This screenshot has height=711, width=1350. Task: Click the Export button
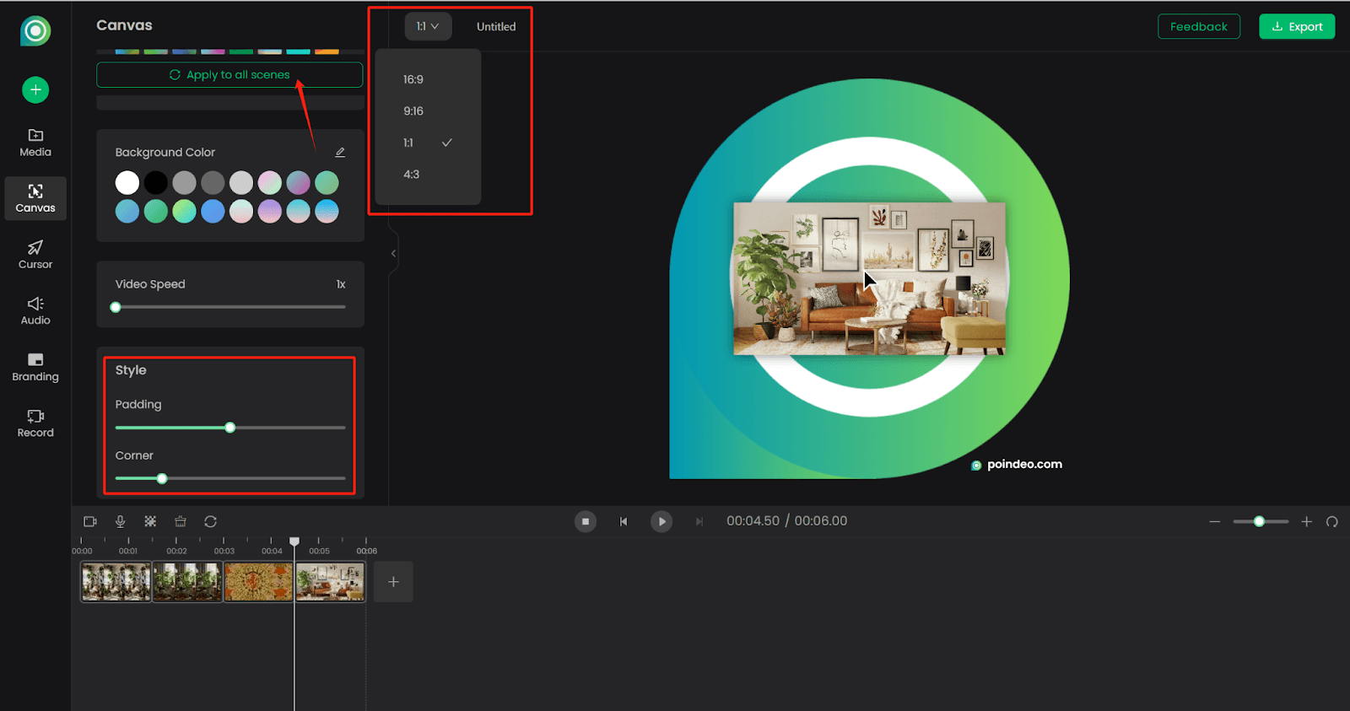1297,26
